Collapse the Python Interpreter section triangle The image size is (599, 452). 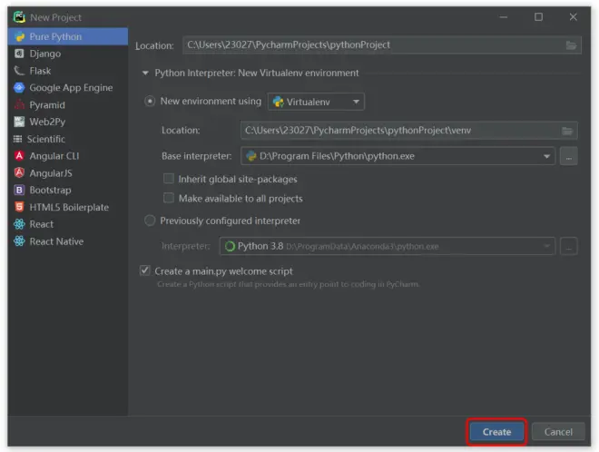pyautogui.click(x=145, y=73)
